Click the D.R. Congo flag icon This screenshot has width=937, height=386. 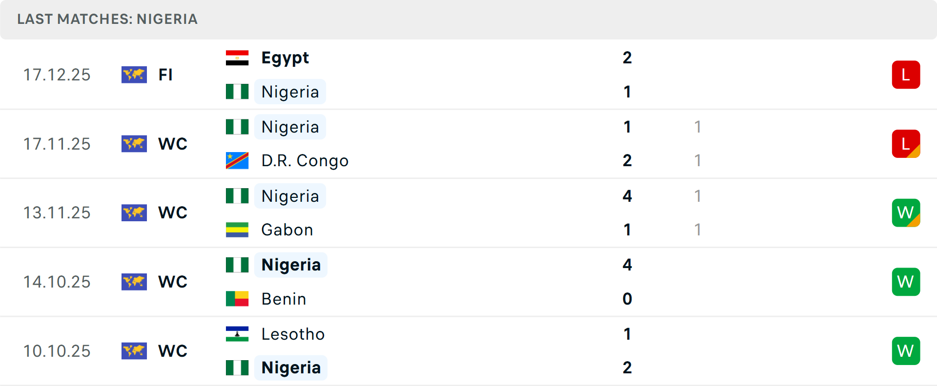(237, 161)
